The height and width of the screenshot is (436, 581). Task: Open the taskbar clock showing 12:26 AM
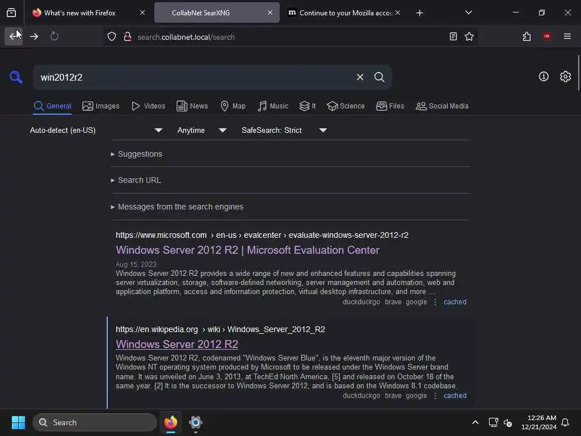538,422
